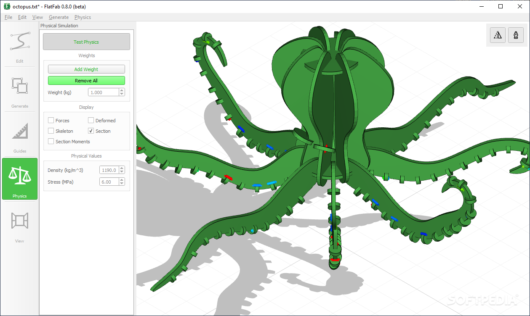
Task: Select the Guides ruler icon
Action: click(19, 131)
